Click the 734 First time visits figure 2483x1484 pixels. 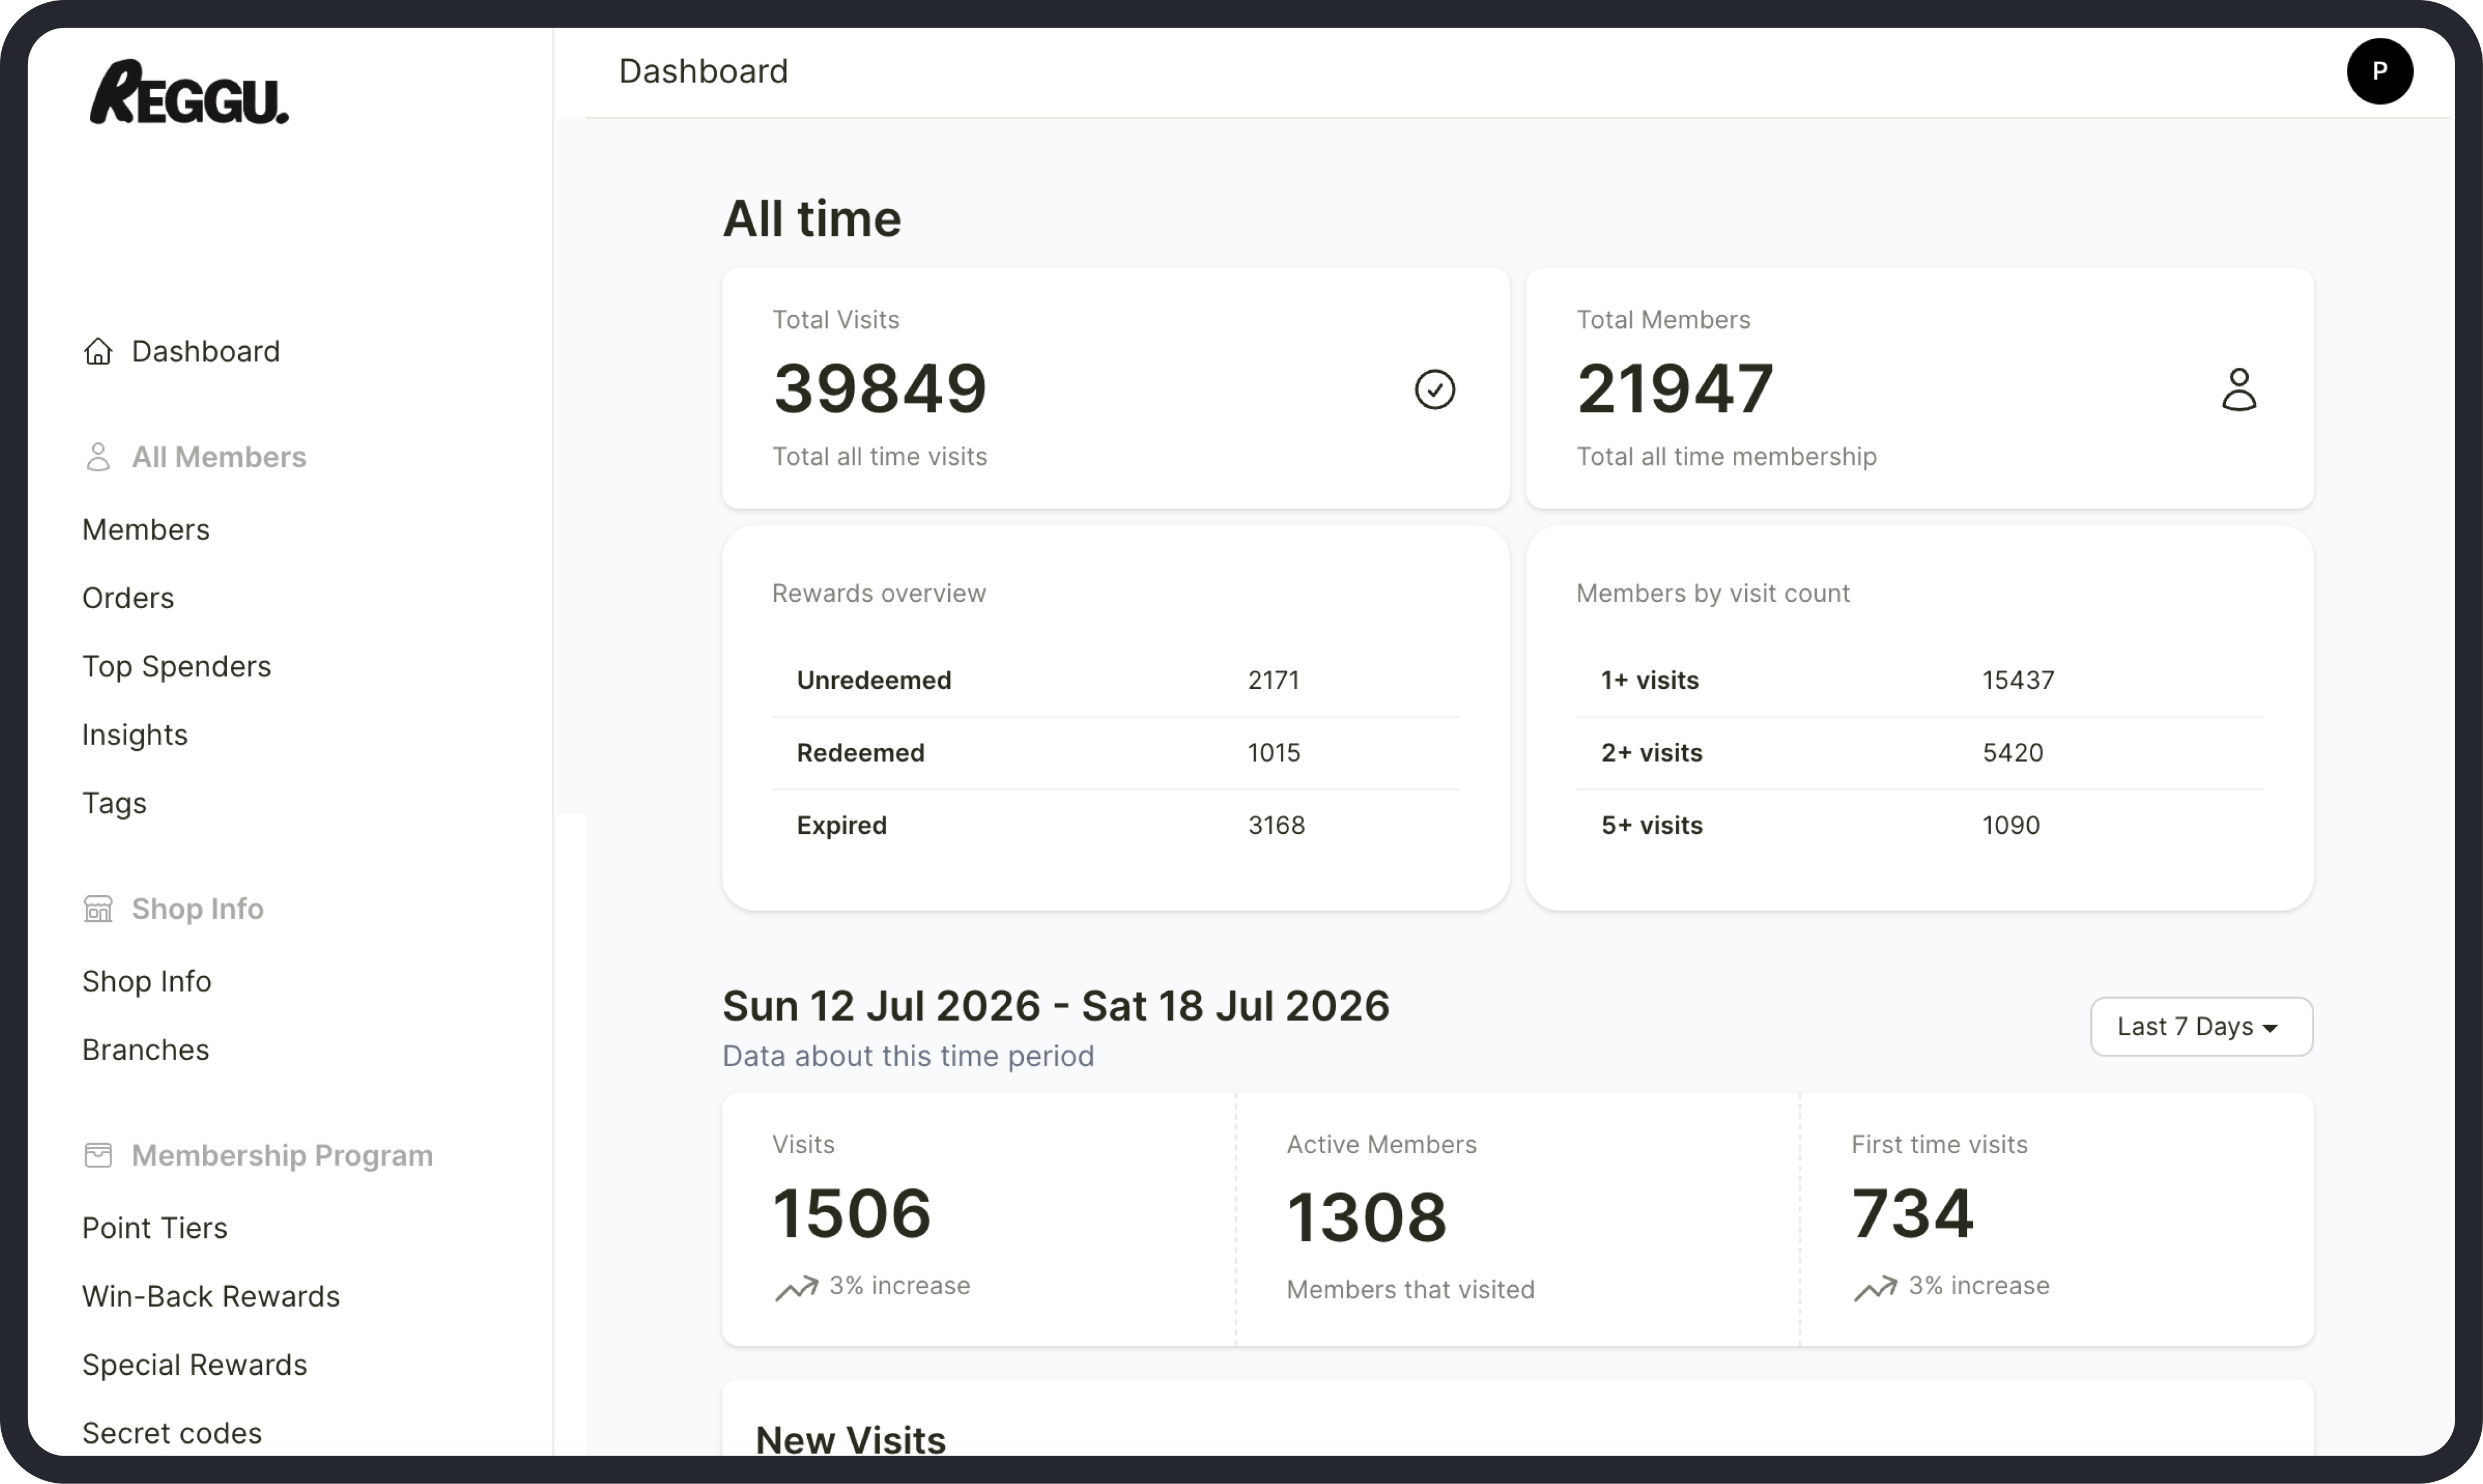point(1913,1213)
